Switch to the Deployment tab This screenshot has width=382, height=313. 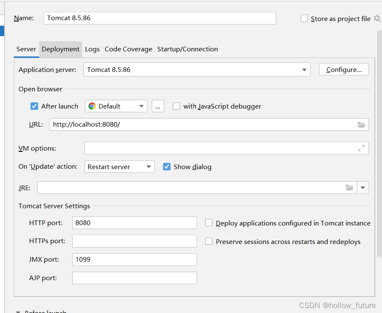(x=61, y=49)
